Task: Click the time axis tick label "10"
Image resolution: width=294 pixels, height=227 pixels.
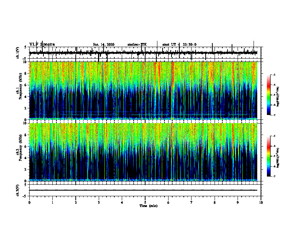Action: pyautogui.click(x=261, y=203)
